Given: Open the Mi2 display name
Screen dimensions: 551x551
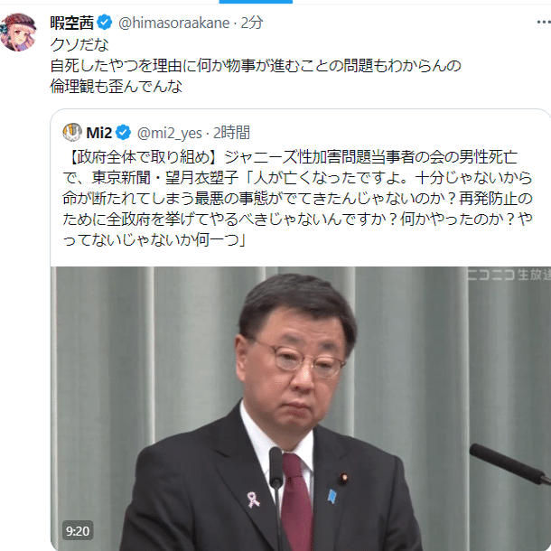Looking at the screenshot, I should point(98,133).
